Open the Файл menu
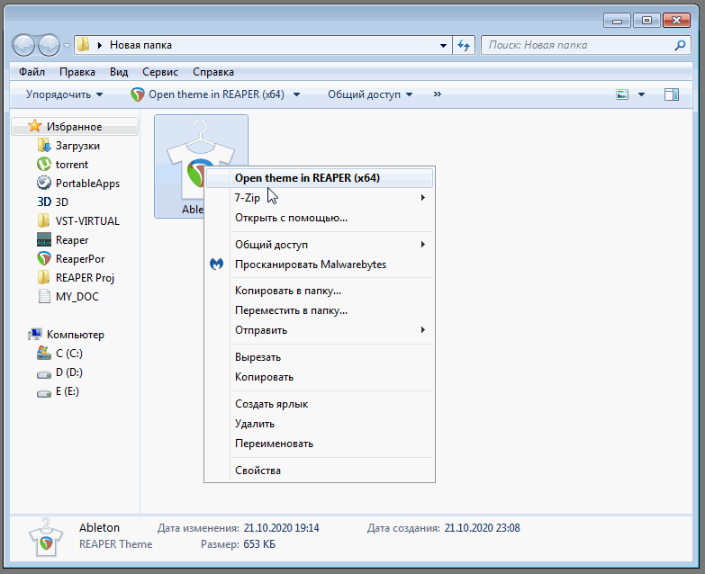The width and height of the screenshot is (705, 574). [x=32, y=72]
